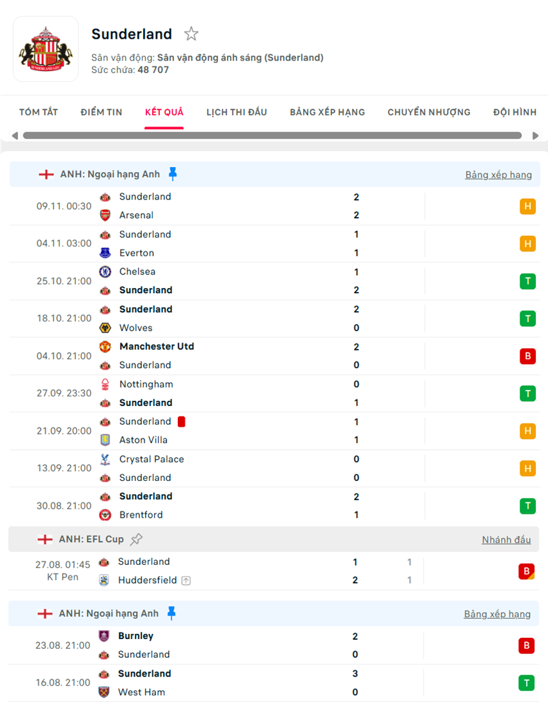Click the Everton team logo
Viewport: 548px width, 705px height.
click(x=105, y=252)
